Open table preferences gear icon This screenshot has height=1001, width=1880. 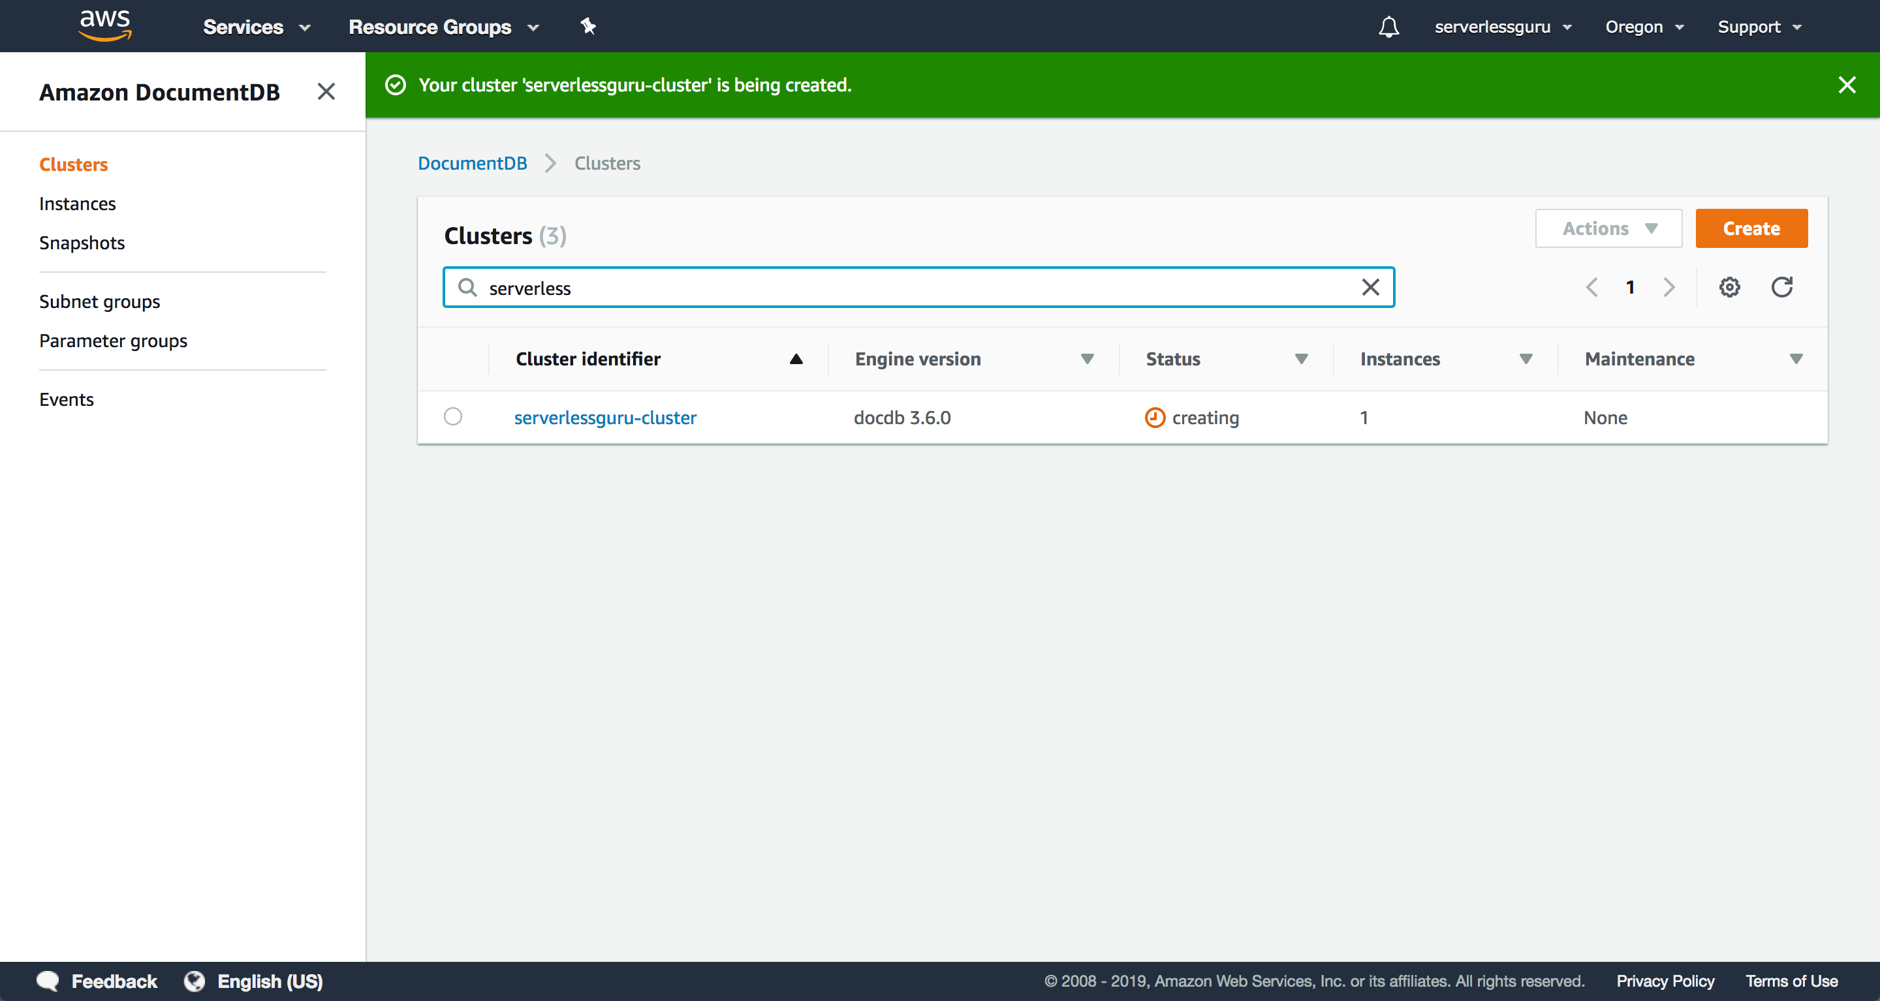pos(1729,286)
